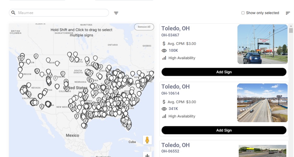Click the CPM dollar icon for OH-03467

pos(164,43)
